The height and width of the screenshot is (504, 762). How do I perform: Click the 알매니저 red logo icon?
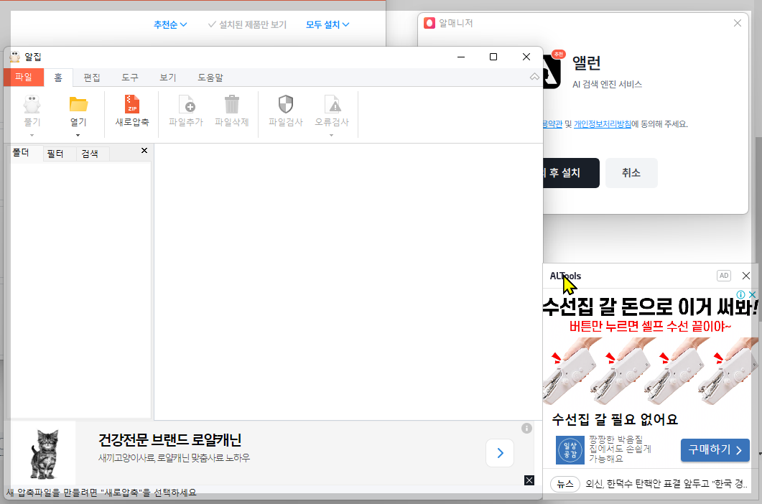coord(429,23)
